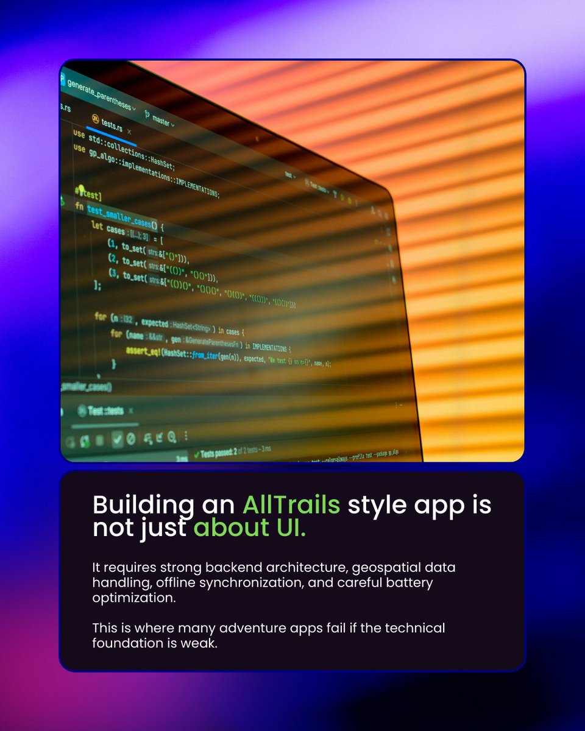The width and height of the screenshot is (585, 731).
Task: Click the laptop code photo
Action: coord(292,261)
